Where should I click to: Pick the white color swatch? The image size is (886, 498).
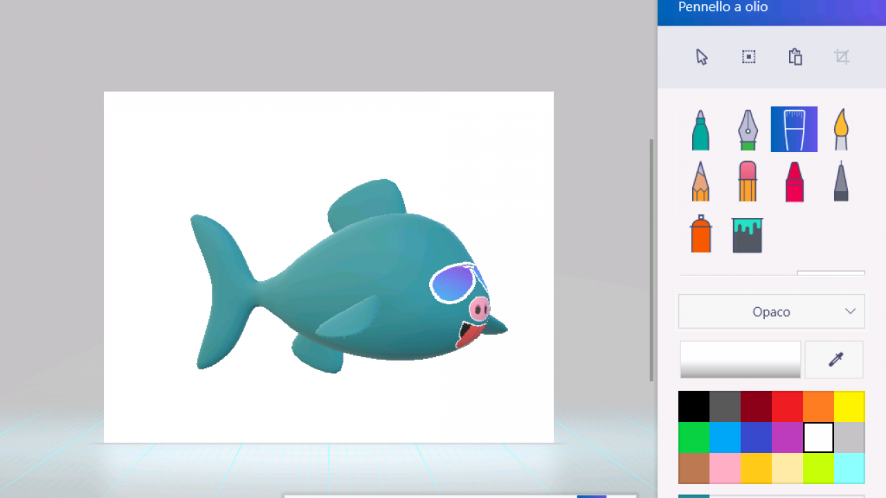click(818, 438)
